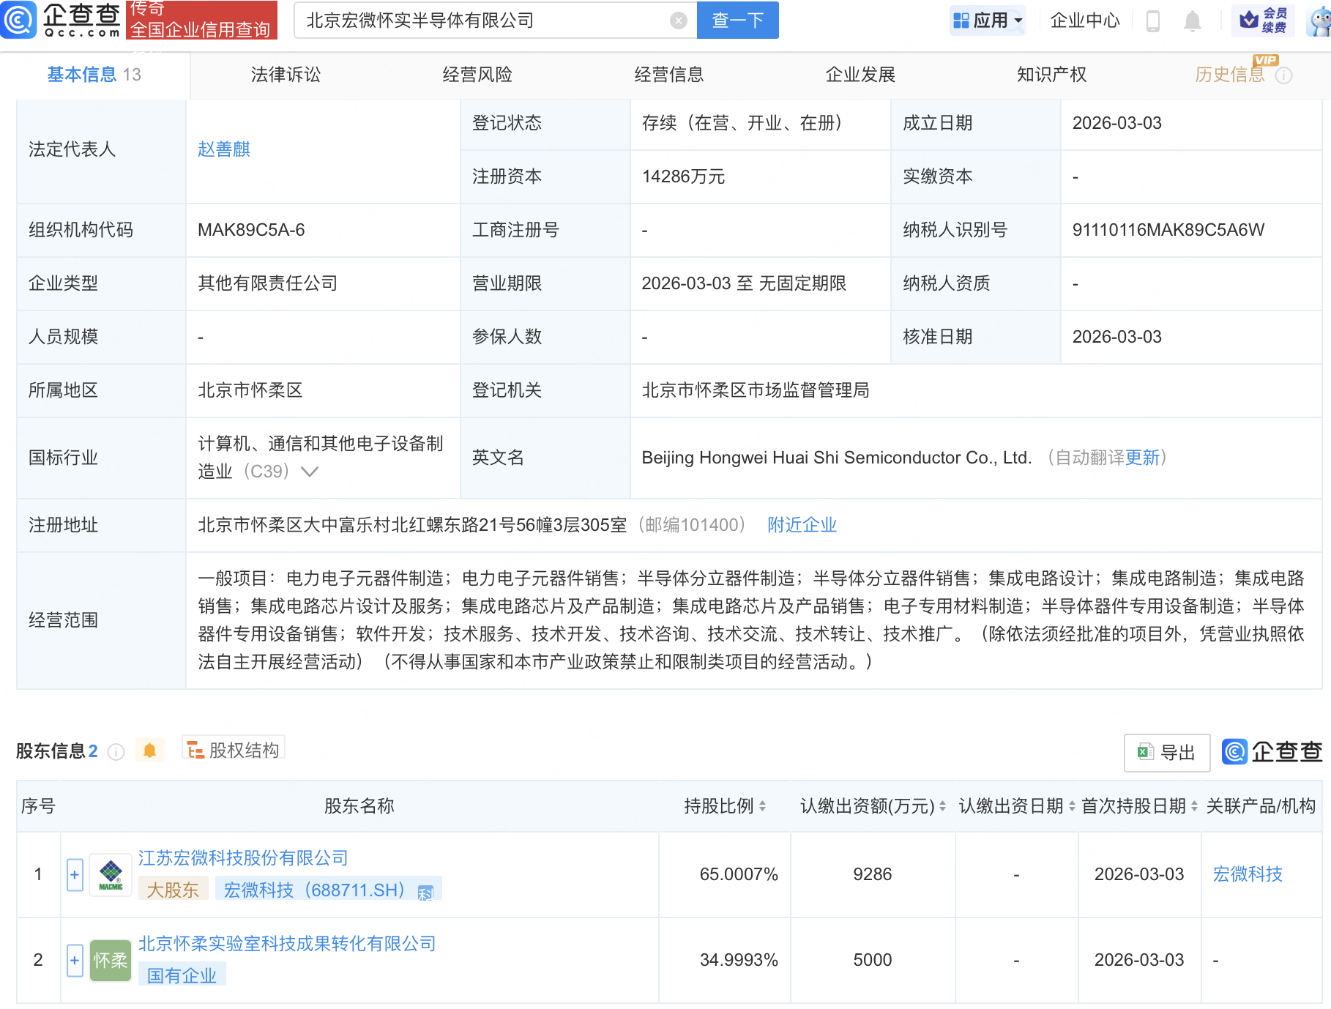Expand the C39 industry classification chevron
The height and width of the screenshot is (1009, 1331).
pyautogui.click(x=310, y=472)
